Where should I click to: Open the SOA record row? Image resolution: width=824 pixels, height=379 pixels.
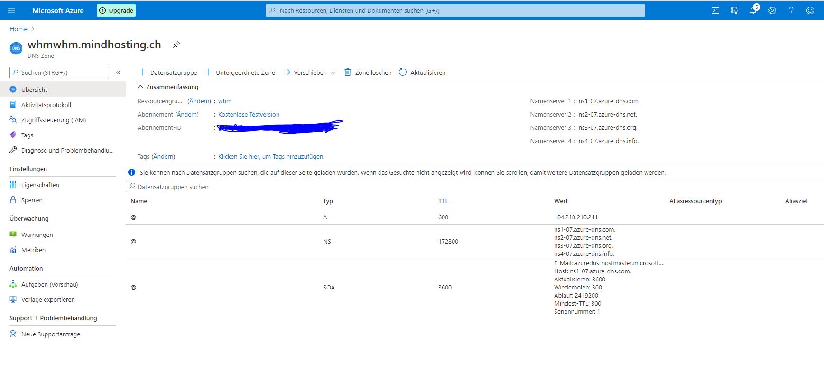point(474,287)
